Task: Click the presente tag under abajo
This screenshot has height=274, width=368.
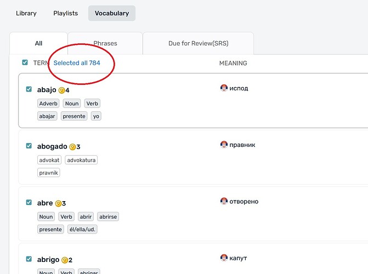Action: [x=74, y=116]
